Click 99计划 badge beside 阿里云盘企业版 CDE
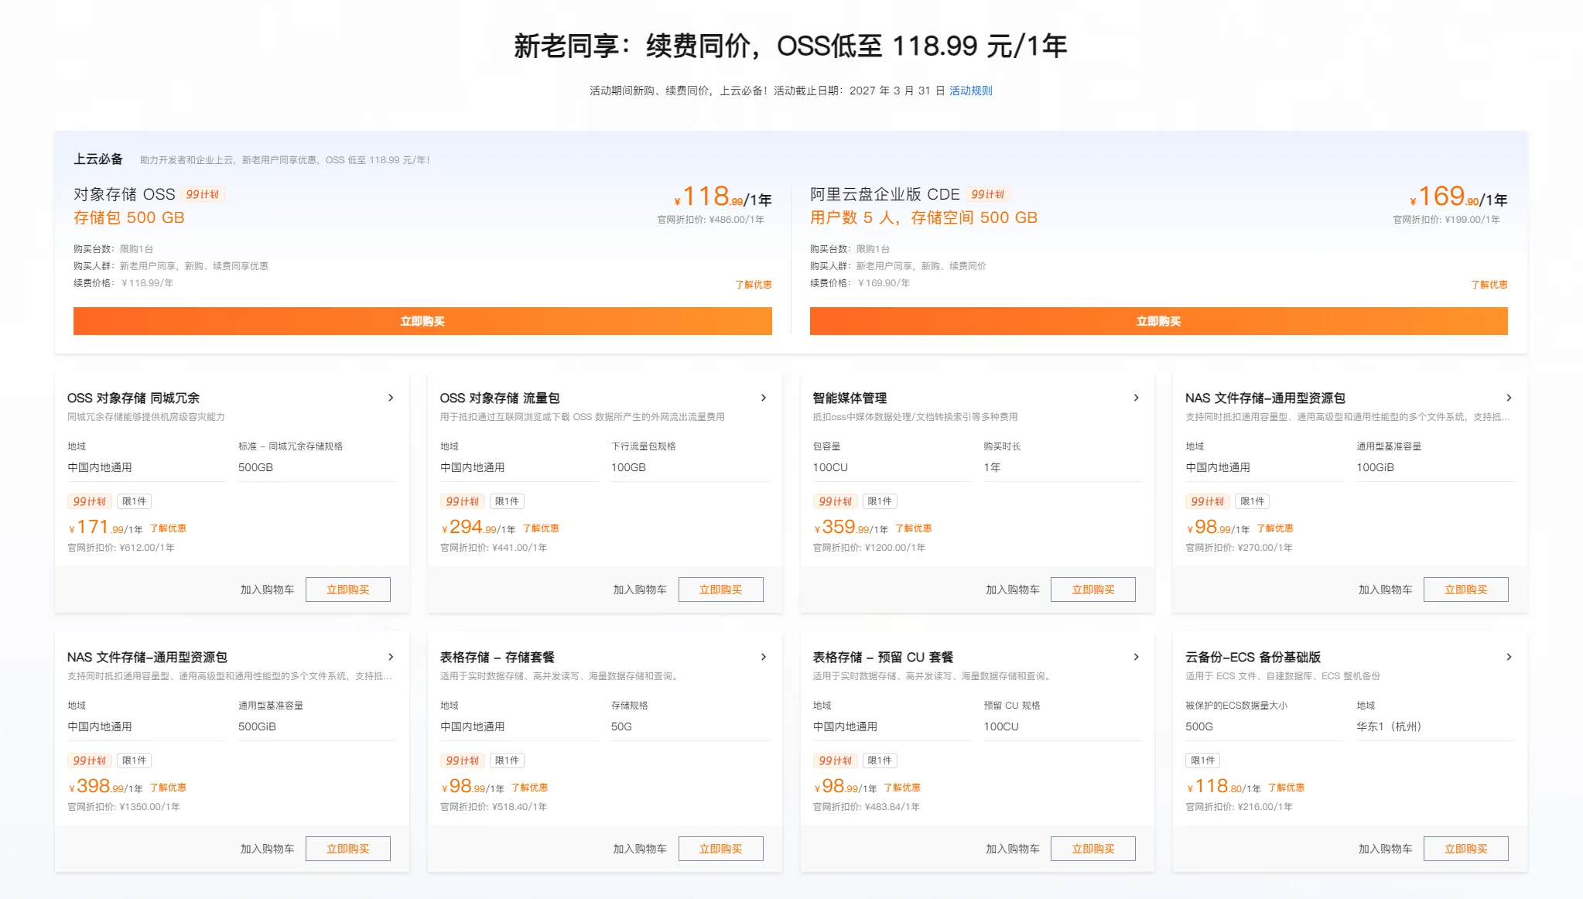Image resolution: width=1583 pixels, height=899 pixels. [x=988, y=195]
